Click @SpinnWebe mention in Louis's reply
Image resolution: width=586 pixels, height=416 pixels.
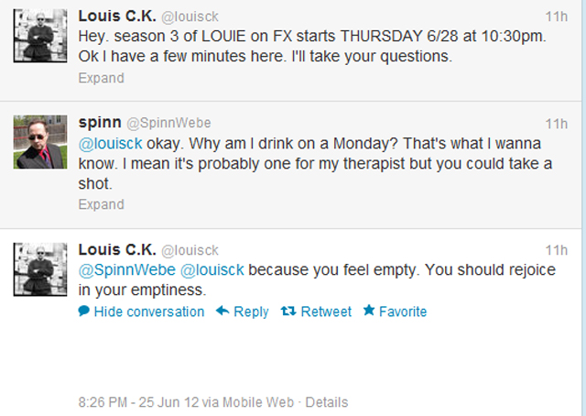pos(126,270)
